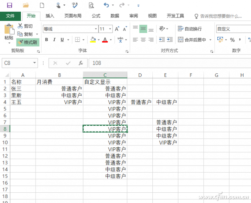
Task: Open alignment dialog launcher in 对齐方式 group
Action: [212, 51]
